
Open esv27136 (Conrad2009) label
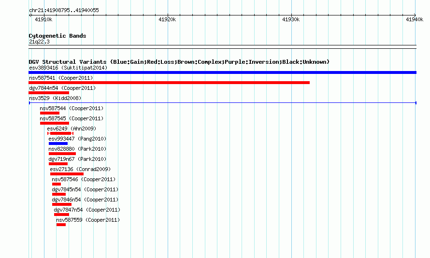coord(80,169)
